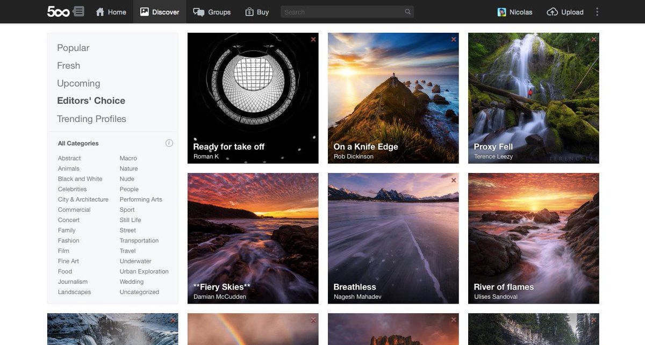Open the vertical three-dot more menu
645x345 pixels.
(597, 12)
